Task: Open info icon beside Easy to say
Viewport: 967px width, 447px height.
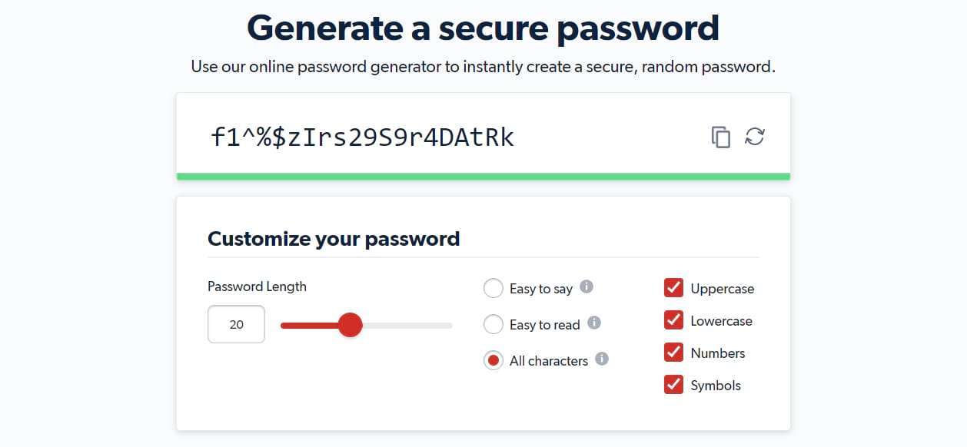Action: point(587,287)
